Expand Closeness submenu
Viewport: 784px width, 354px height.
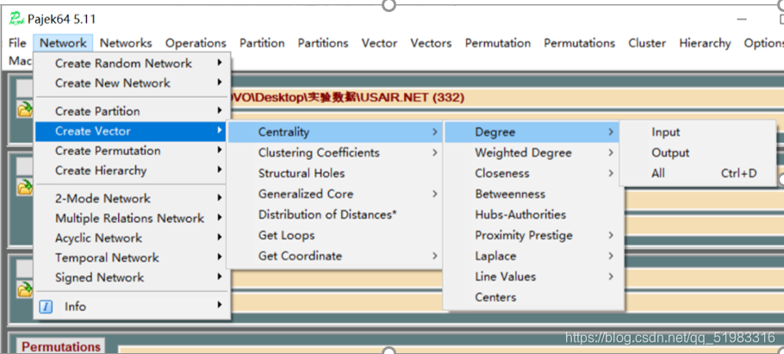coord(532,173)
